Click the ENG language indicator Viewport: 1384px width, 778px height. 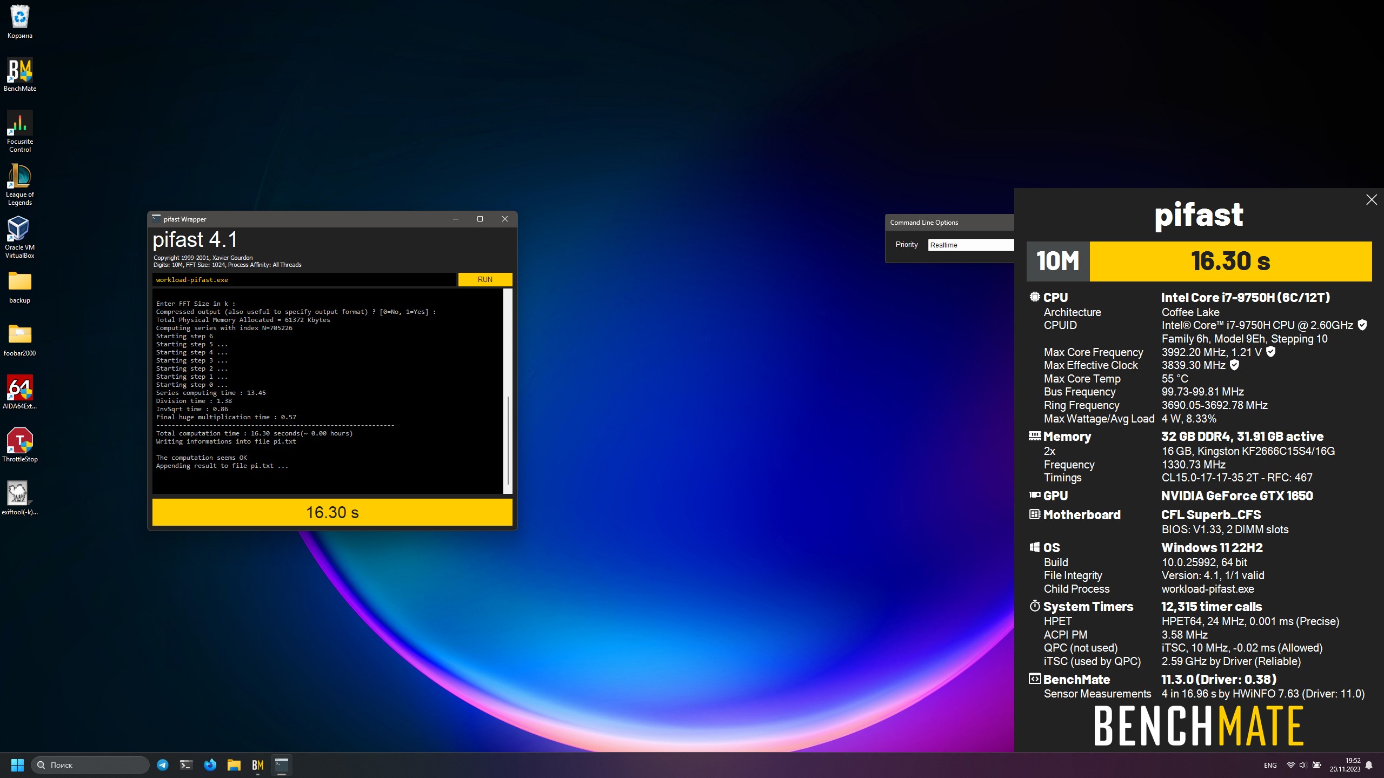coord(1270,765)
